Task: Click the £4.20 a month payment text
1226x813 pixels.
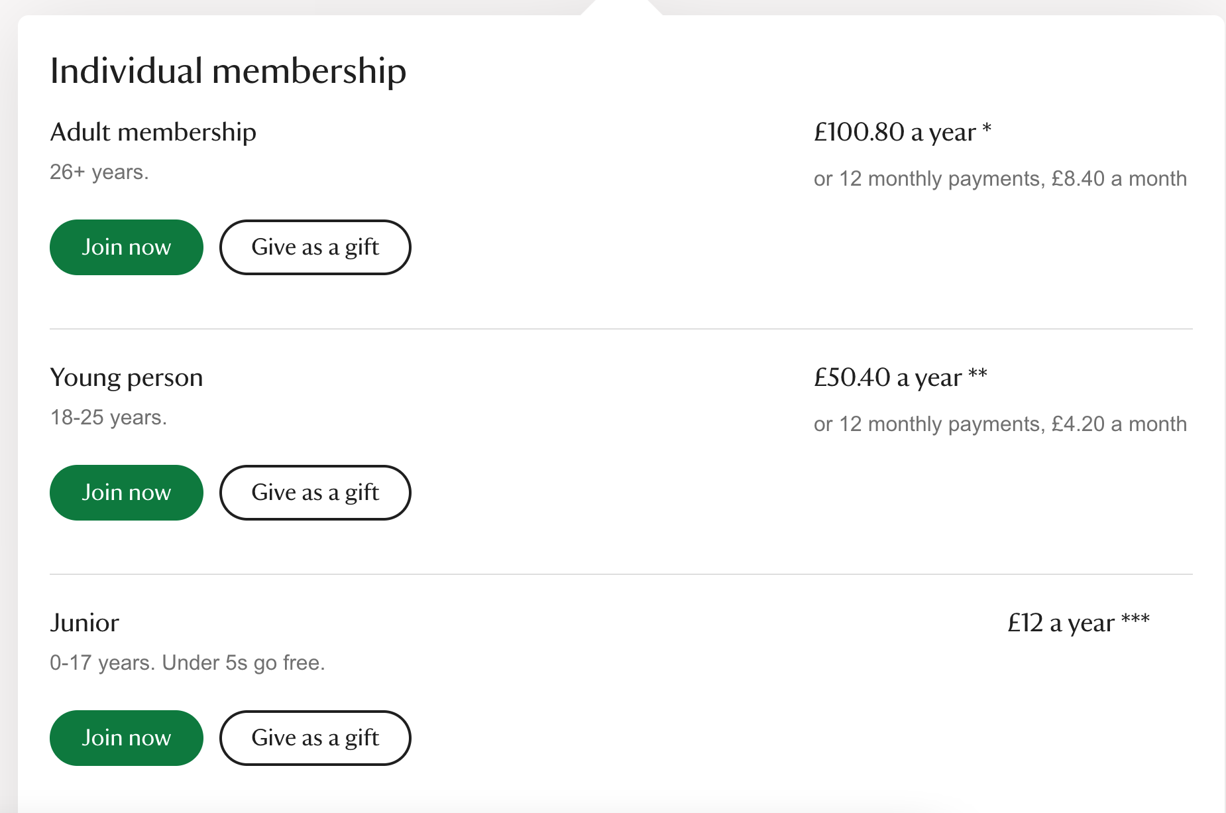Action: point(1119,424)
